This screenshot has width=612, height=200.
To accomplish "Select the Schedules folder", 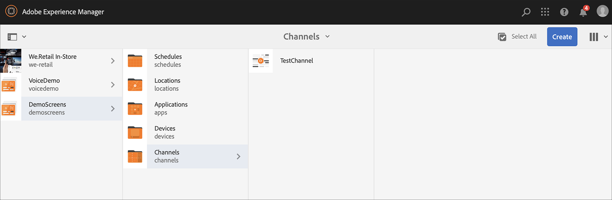I will tap(167, 60).
